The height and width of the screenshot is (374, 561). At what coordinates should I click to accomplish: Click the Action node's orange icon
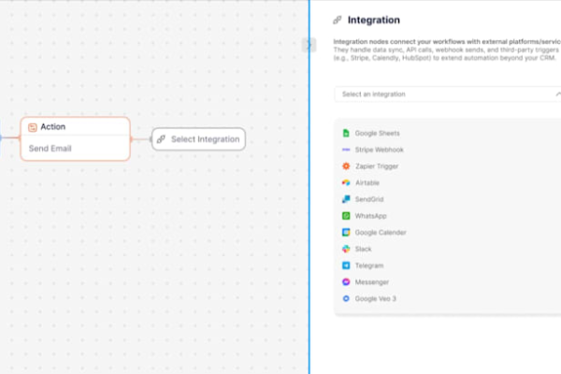(32, 127)
